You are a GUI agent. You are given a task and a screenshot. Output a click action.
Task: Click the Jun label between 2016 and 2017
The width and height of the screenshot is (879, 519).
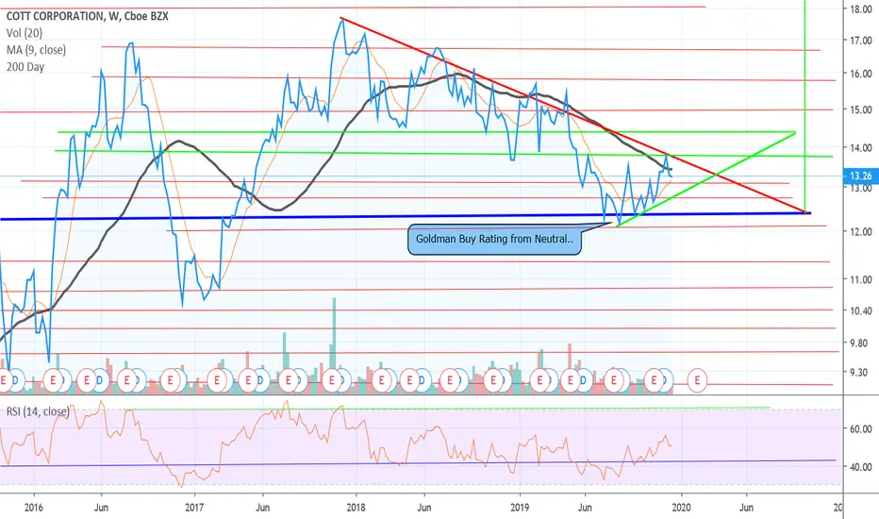[102, 508]
